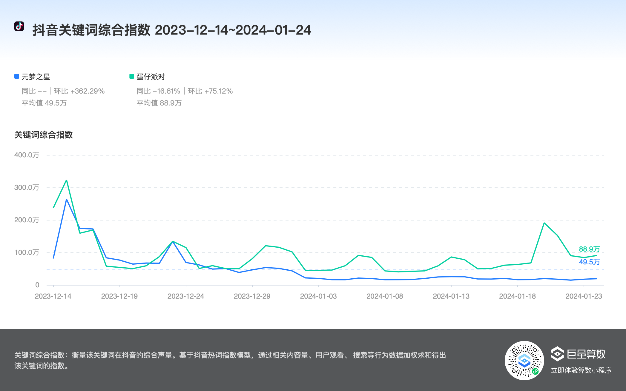Open 立即体验算数小程序 link
The width and height of the screenshot is (626, 391).
click(581, 370)
